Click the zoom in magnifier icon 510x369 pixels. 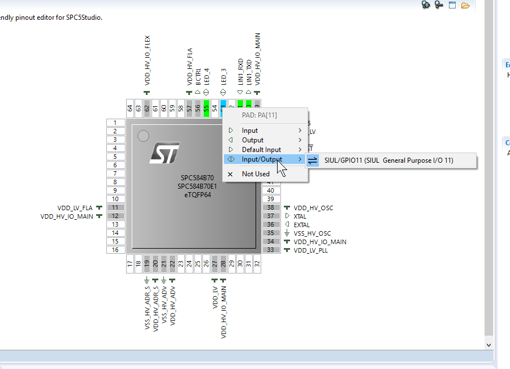click(x=425, y=5)
